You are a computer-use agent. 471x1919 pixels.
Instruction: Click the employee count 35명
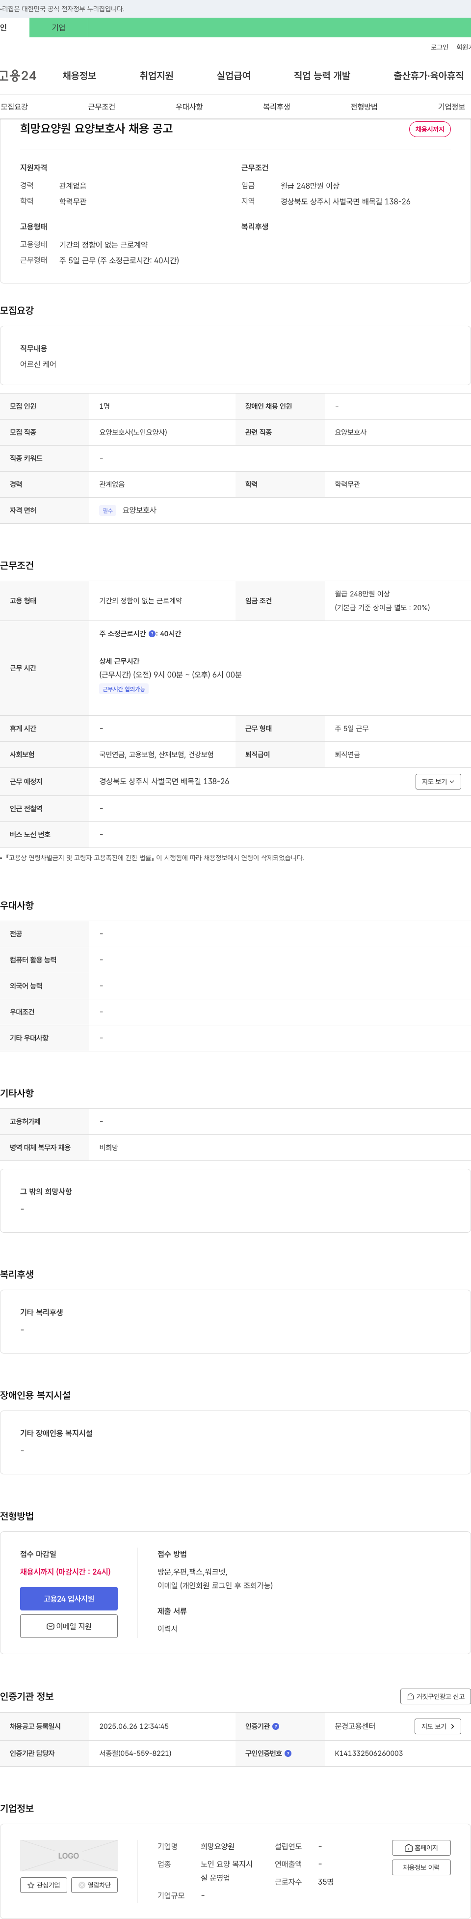pos(326,1882)
